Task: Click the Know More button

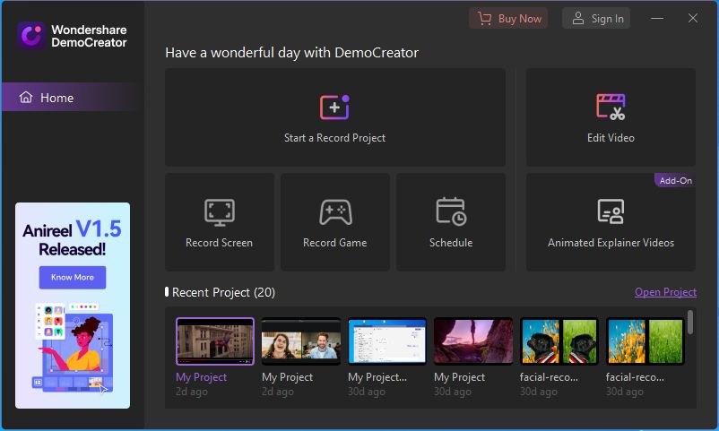Action: click(x=73, y=278)
